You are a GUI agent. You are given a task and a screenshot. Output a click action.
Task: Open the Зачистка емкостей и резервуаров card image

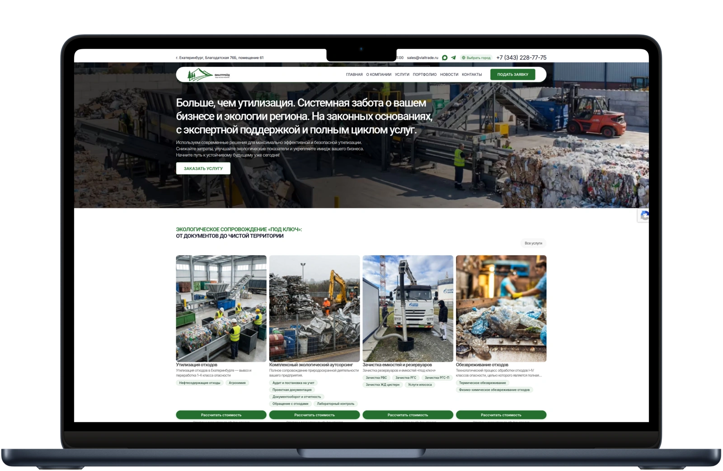pos(408,308)
